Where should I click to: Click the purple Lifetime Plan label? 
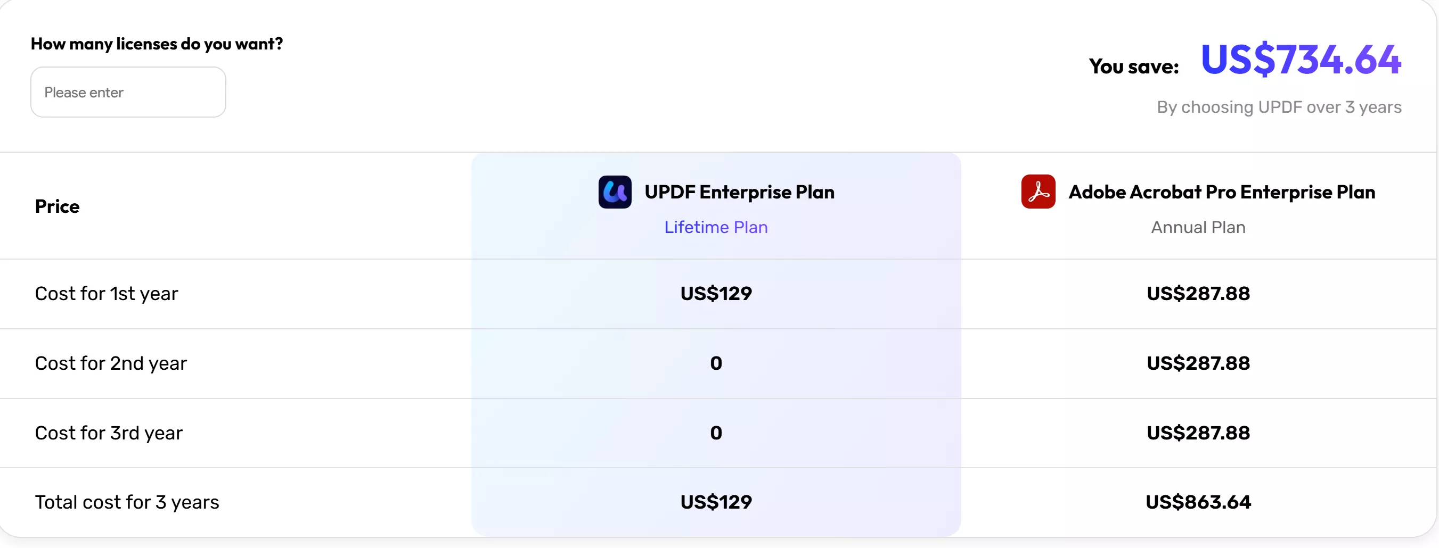pyautogui.click(x=716, y=227)
